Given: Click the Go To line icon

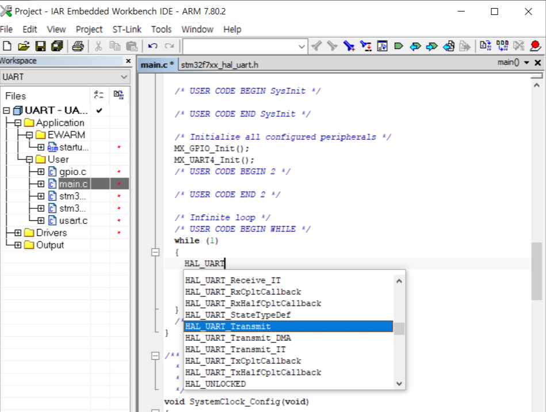Looking at the screenshot, I should tap(383, 46).
